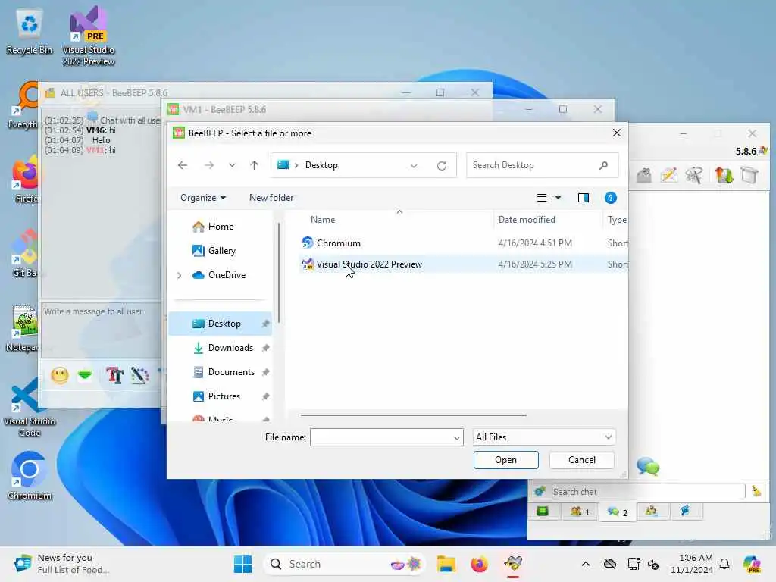Image resolution: width=776 pixels, height=582 pixels.
Task: Click the green down-arrow icon in ALL USERS chat
Action: pos(85,375)
